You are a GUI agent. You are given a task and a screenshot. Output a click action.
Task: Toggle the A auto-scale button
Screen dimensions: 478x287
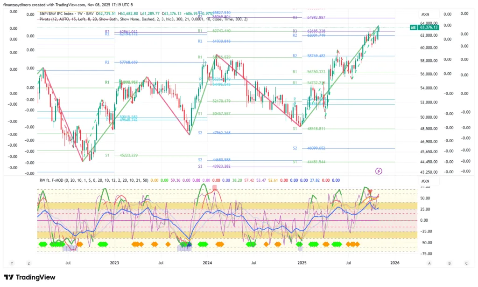coord(429,263)
